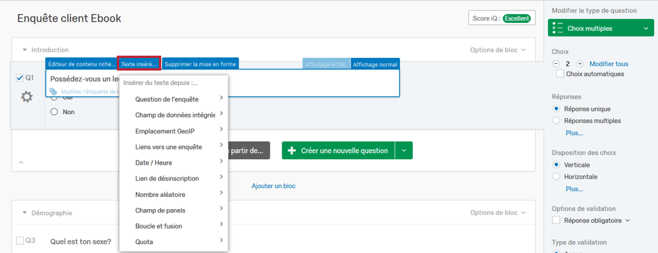The height and width of the screenshot is (253, 658).
Task: Click the Q1 settings gear icon
Action: pos(26,97)
